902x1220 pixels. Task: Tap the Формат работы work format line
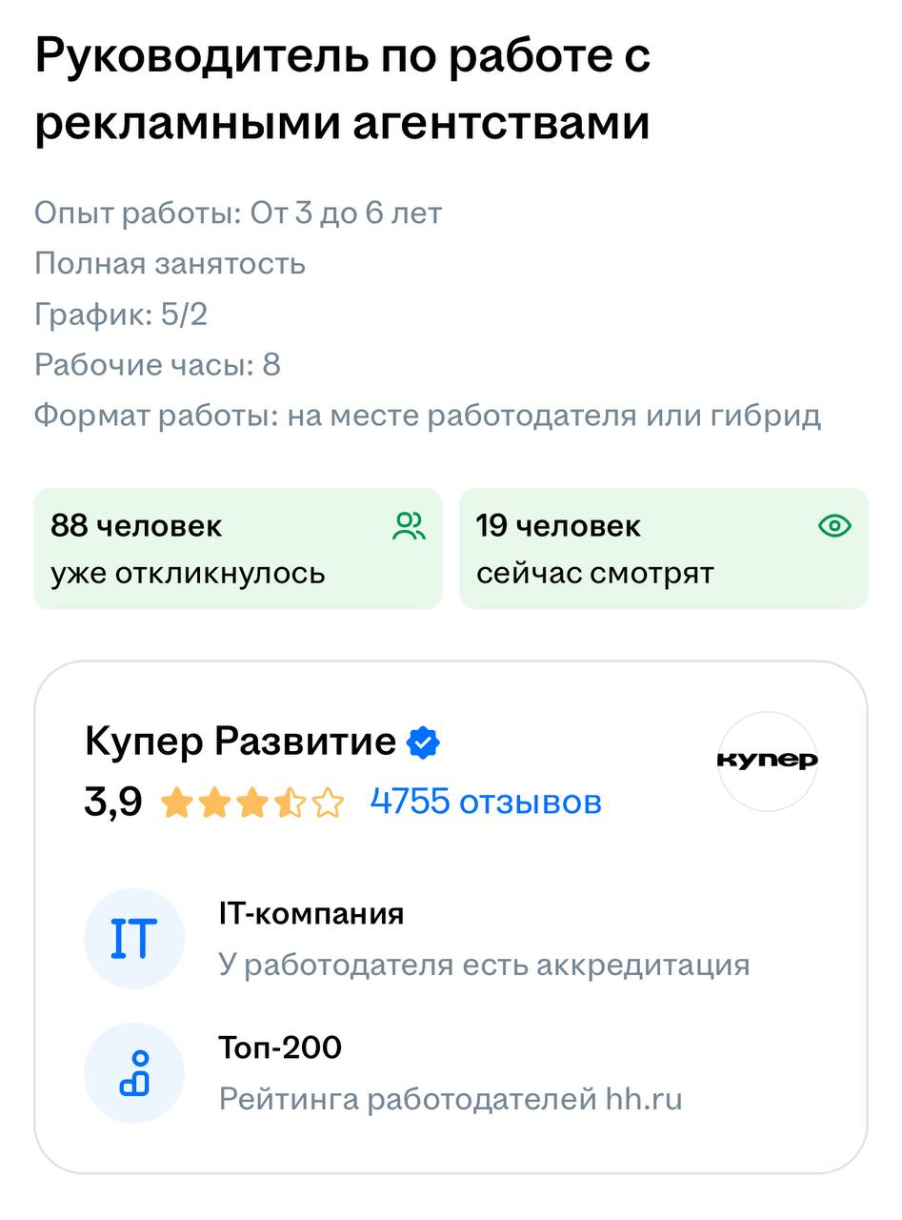tap(428, 417)
